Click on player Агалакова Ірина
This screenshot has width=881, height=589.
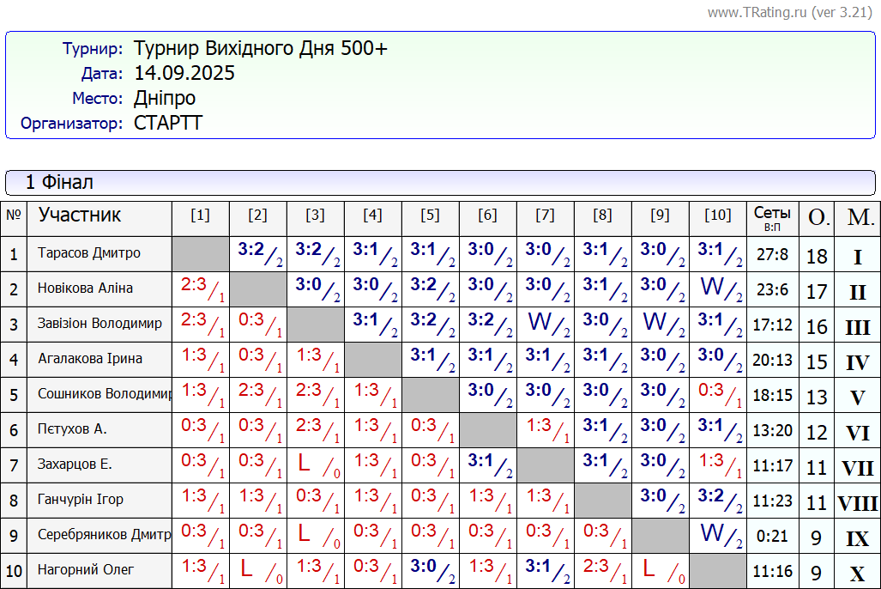[x=90, y=359]
